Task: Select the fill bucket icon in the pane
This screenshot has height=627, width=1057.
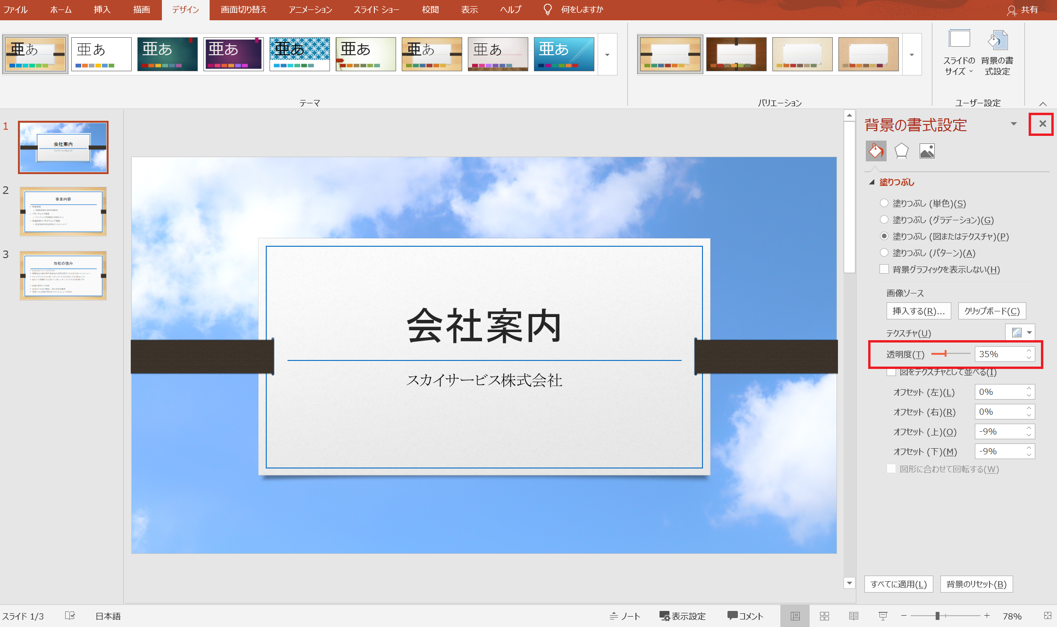Action: 876,150
